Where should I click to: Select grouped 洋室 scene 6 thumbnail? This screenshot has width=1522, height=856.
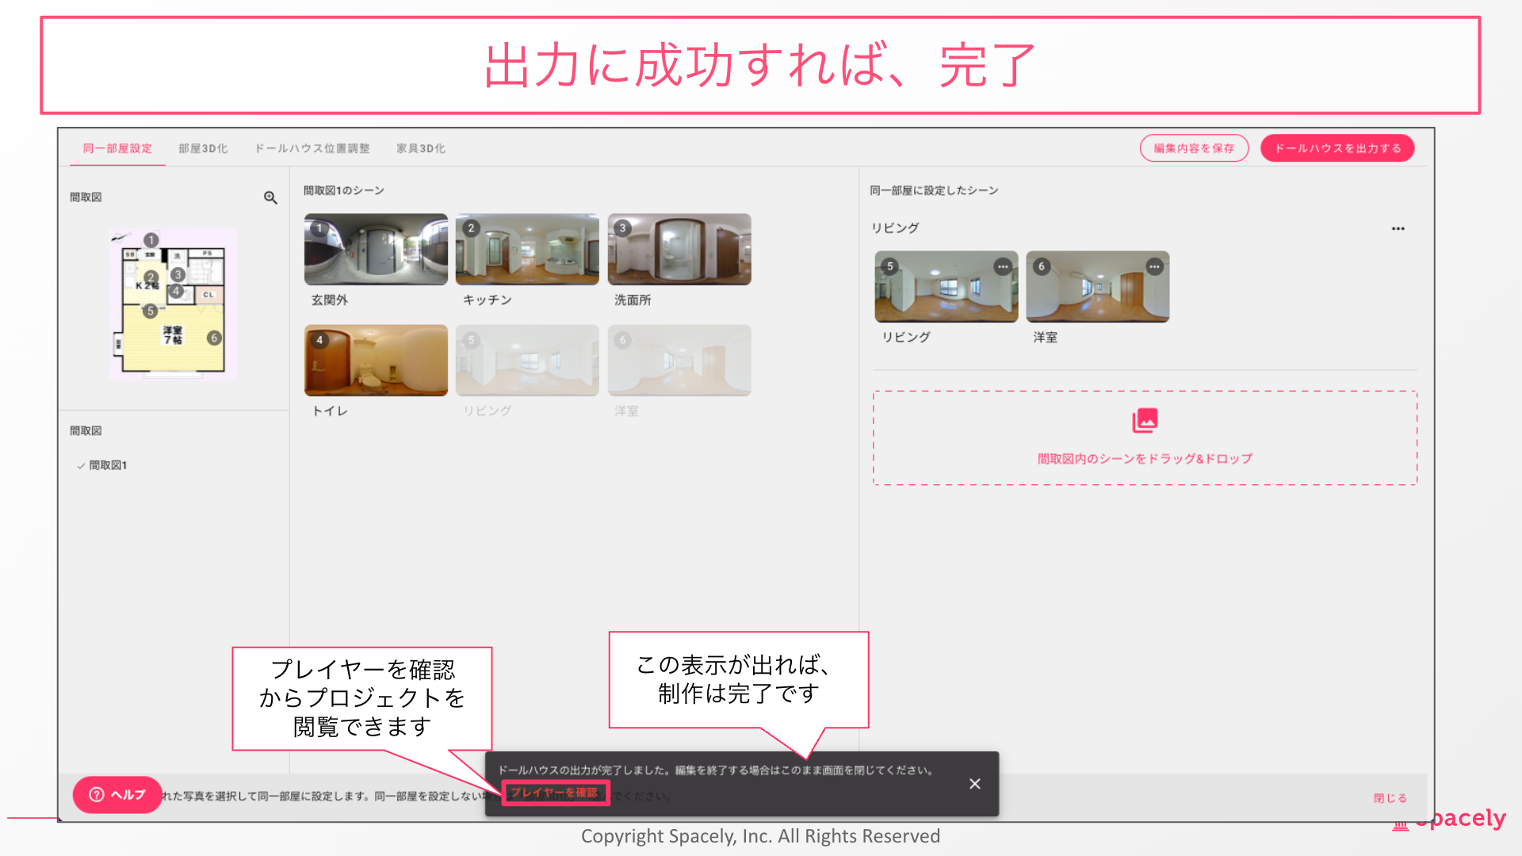point(1098,287)
